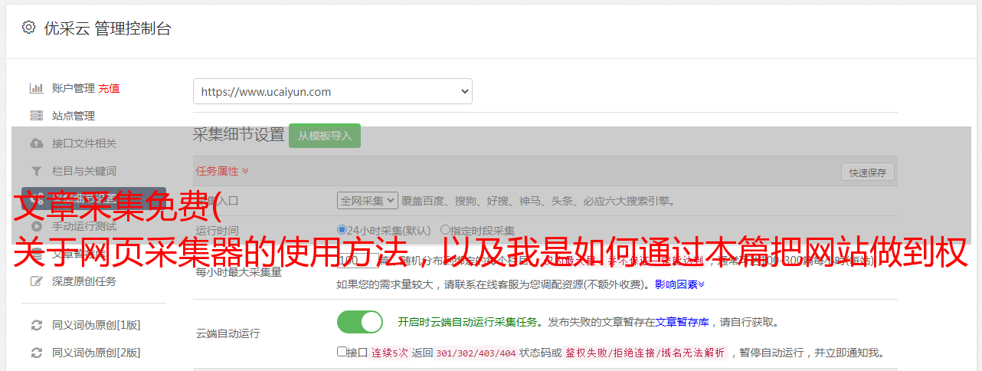Viewport: 982px width, 371px height.
Task: Turn off the 云端自动运行 switch
Action: (360, 322)
